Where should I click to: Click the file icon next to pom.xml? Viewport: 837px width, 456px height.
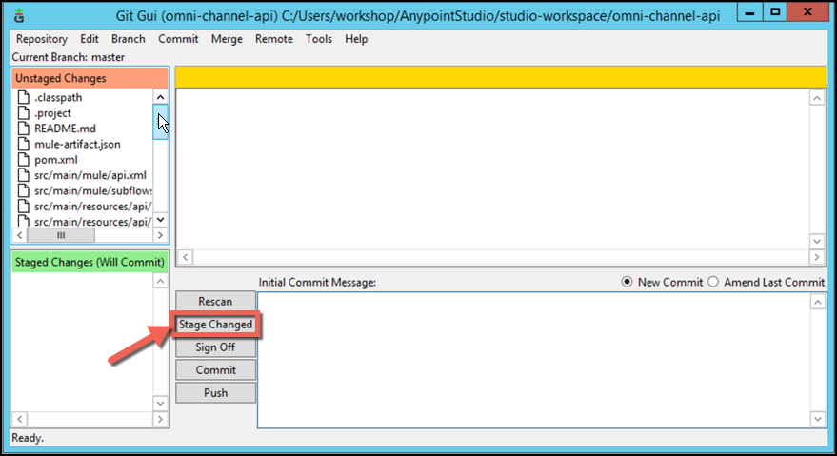(24, 159)
